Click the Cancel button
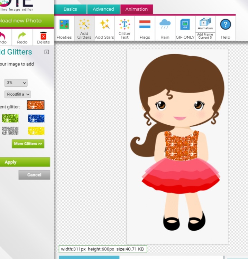Screen dimensions: 248x259 pyautogui.click(x=34, y=175)
